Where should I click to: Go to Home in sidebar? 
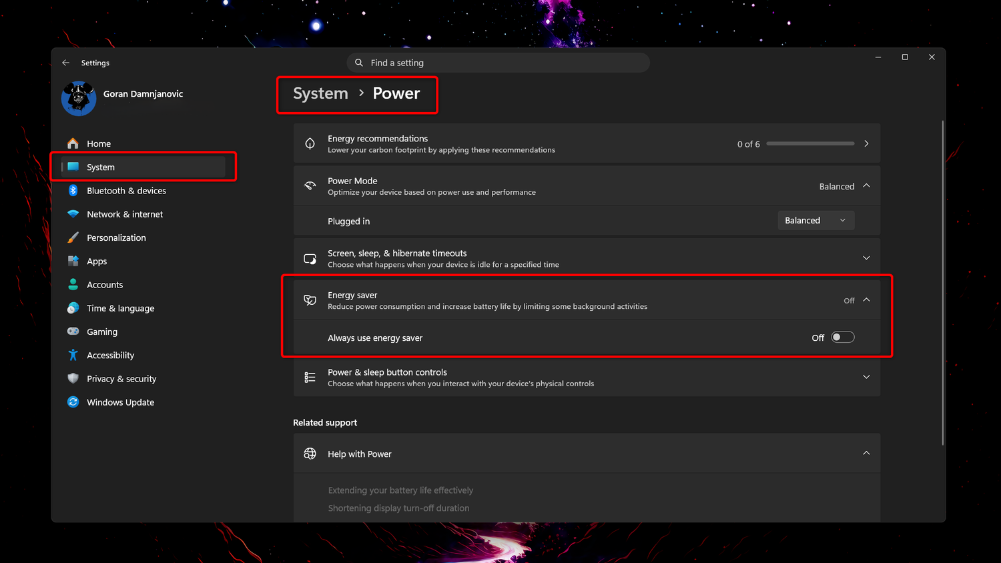[x=143, y=143]
